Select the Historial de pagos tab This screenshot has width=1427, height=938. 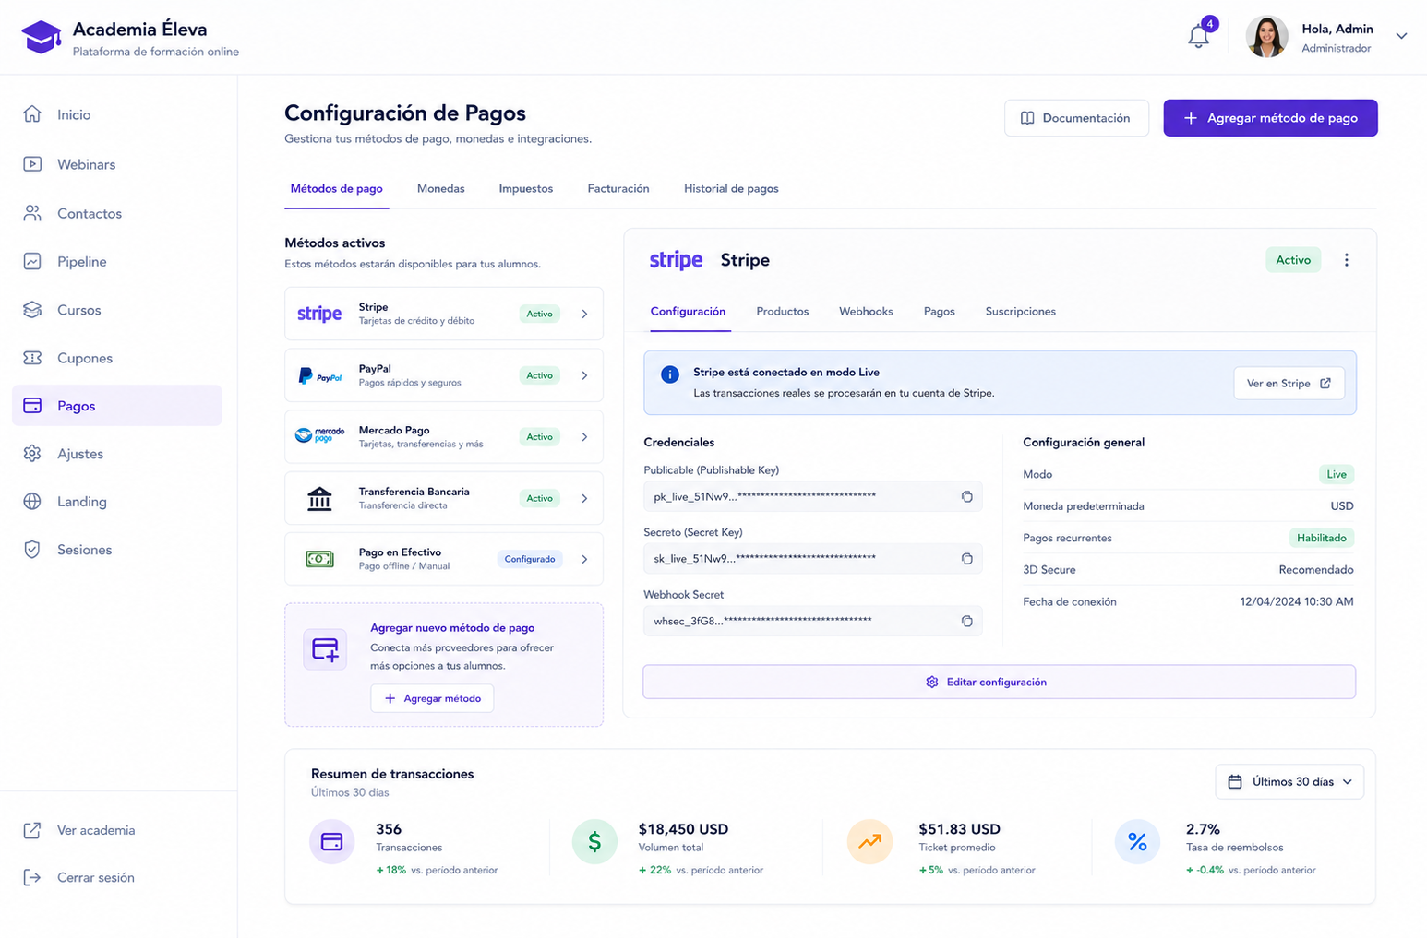[x=731, y=188]
